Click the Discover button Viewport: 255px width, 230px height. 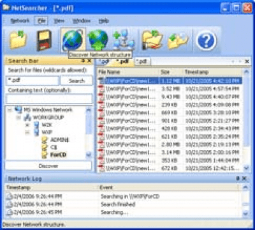48,165
